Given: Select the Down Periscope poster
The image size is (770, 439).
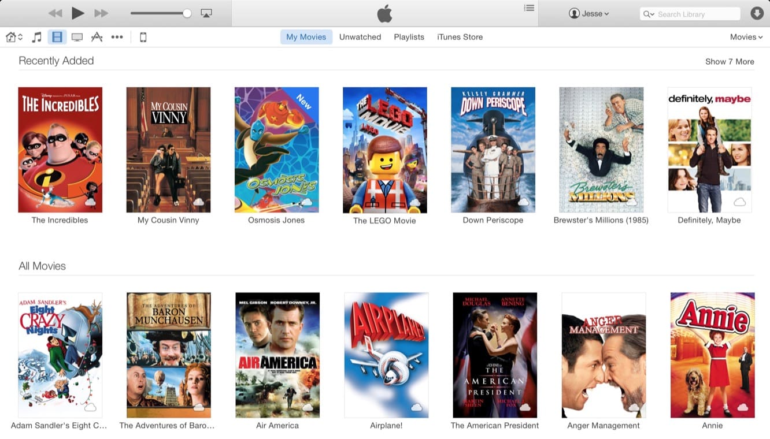Looking at the screenshot, I should click(x=493, y=150).
